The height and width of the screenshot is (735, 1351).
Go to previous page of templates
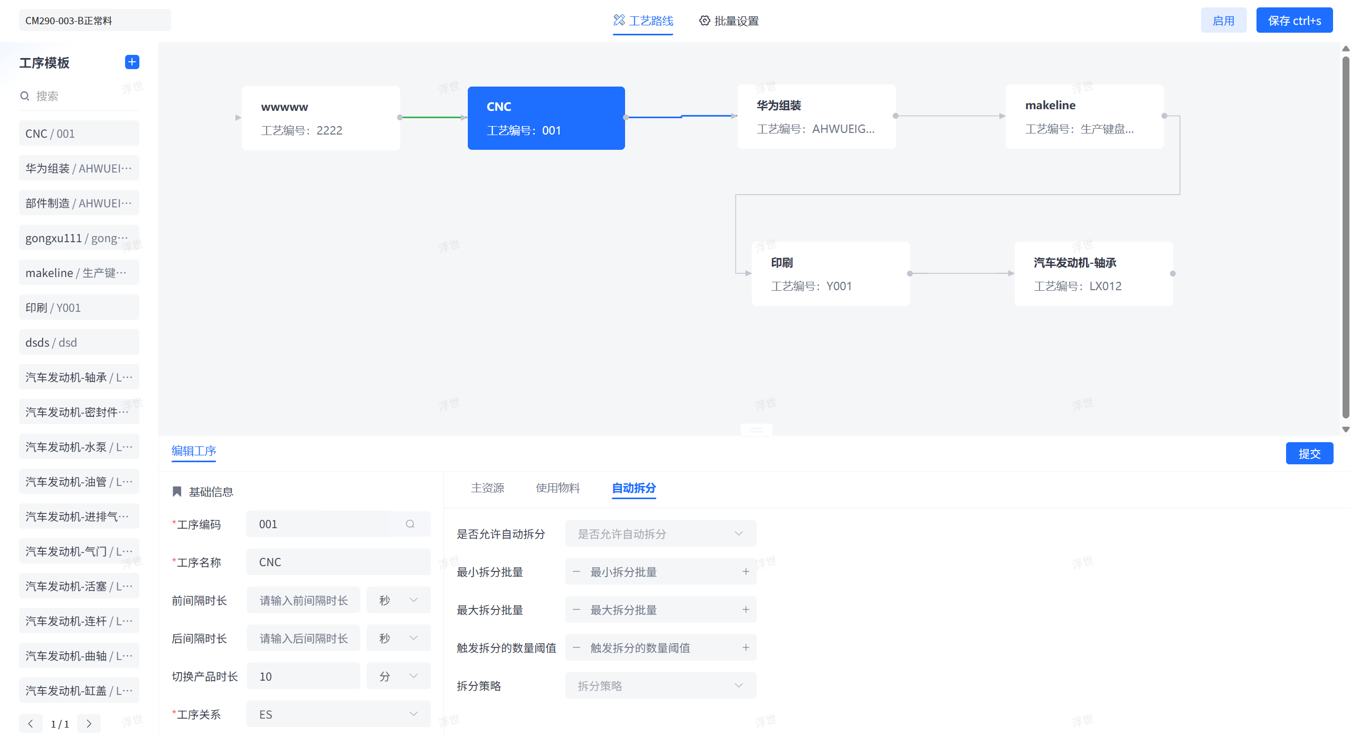pyautogui.click(x=31, y=723)
